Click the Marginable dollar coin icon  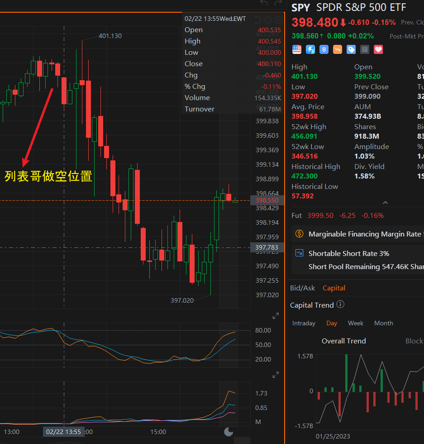tap(299, 234)
